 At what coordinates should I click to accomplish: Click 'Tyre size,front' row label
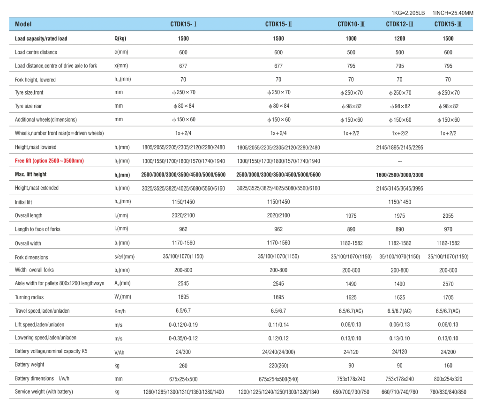[x=29, y=93]
